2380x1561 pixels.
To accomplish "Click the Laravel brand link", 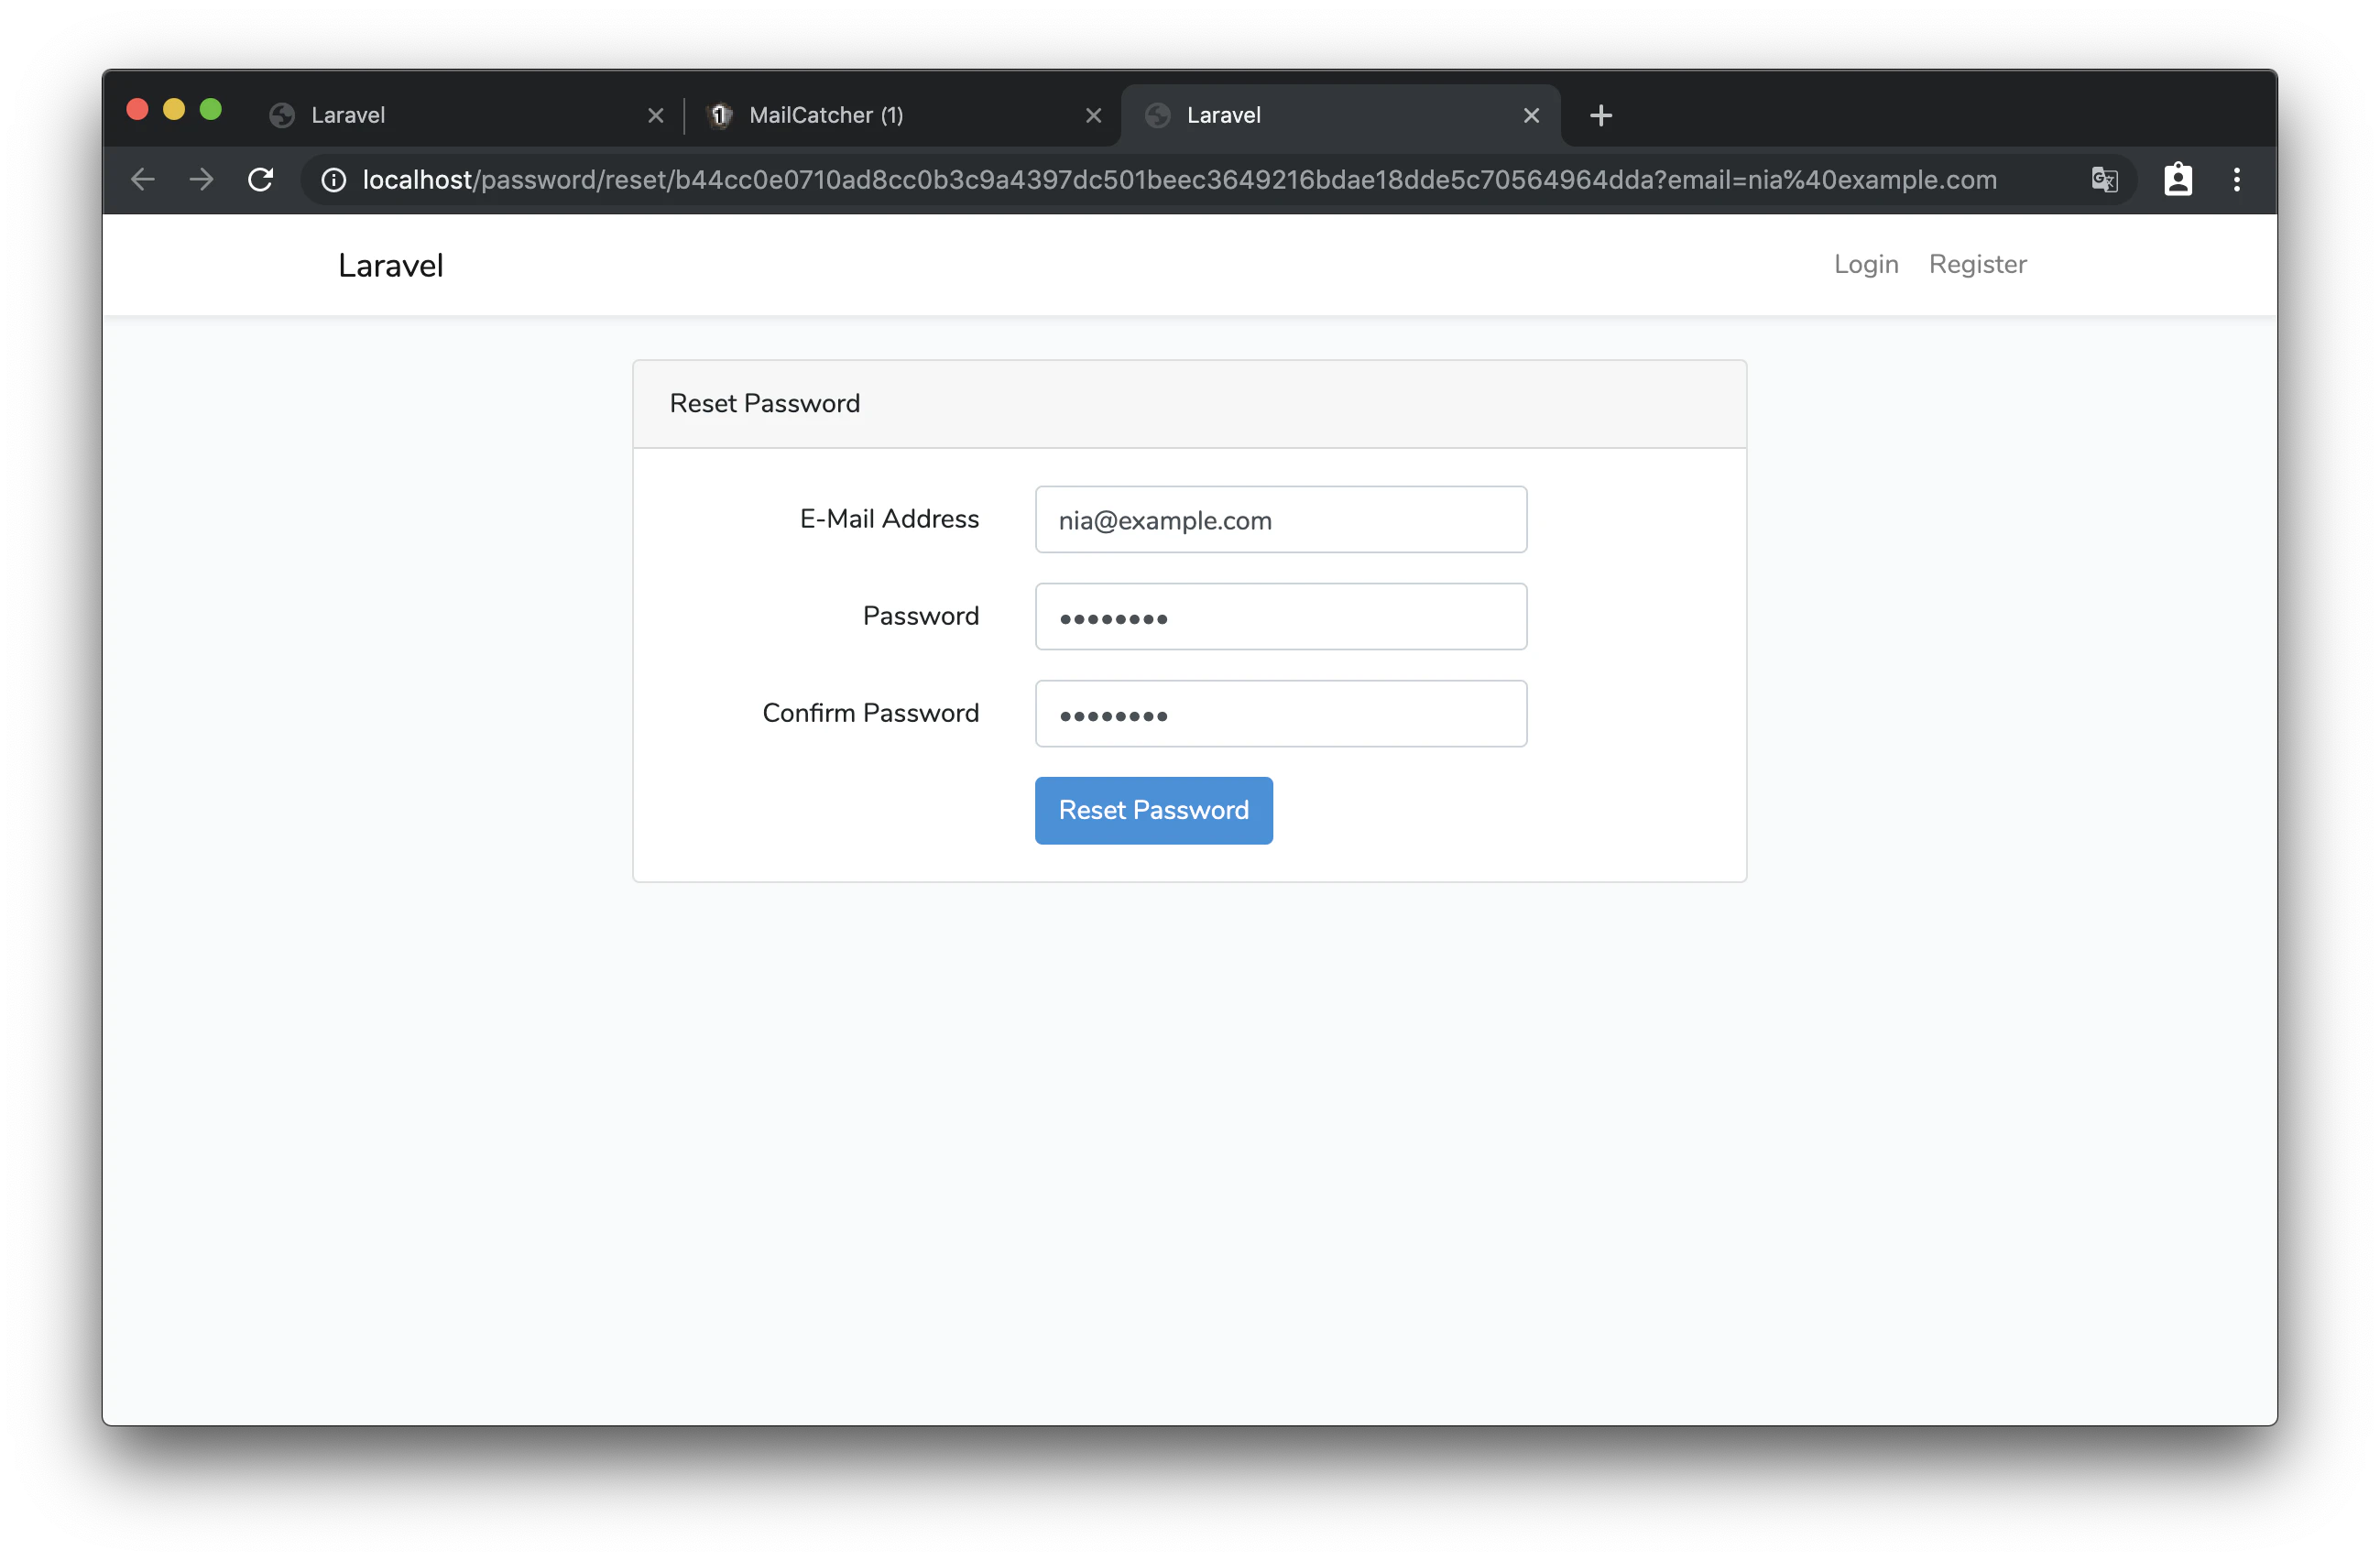I will click(391, 265).
